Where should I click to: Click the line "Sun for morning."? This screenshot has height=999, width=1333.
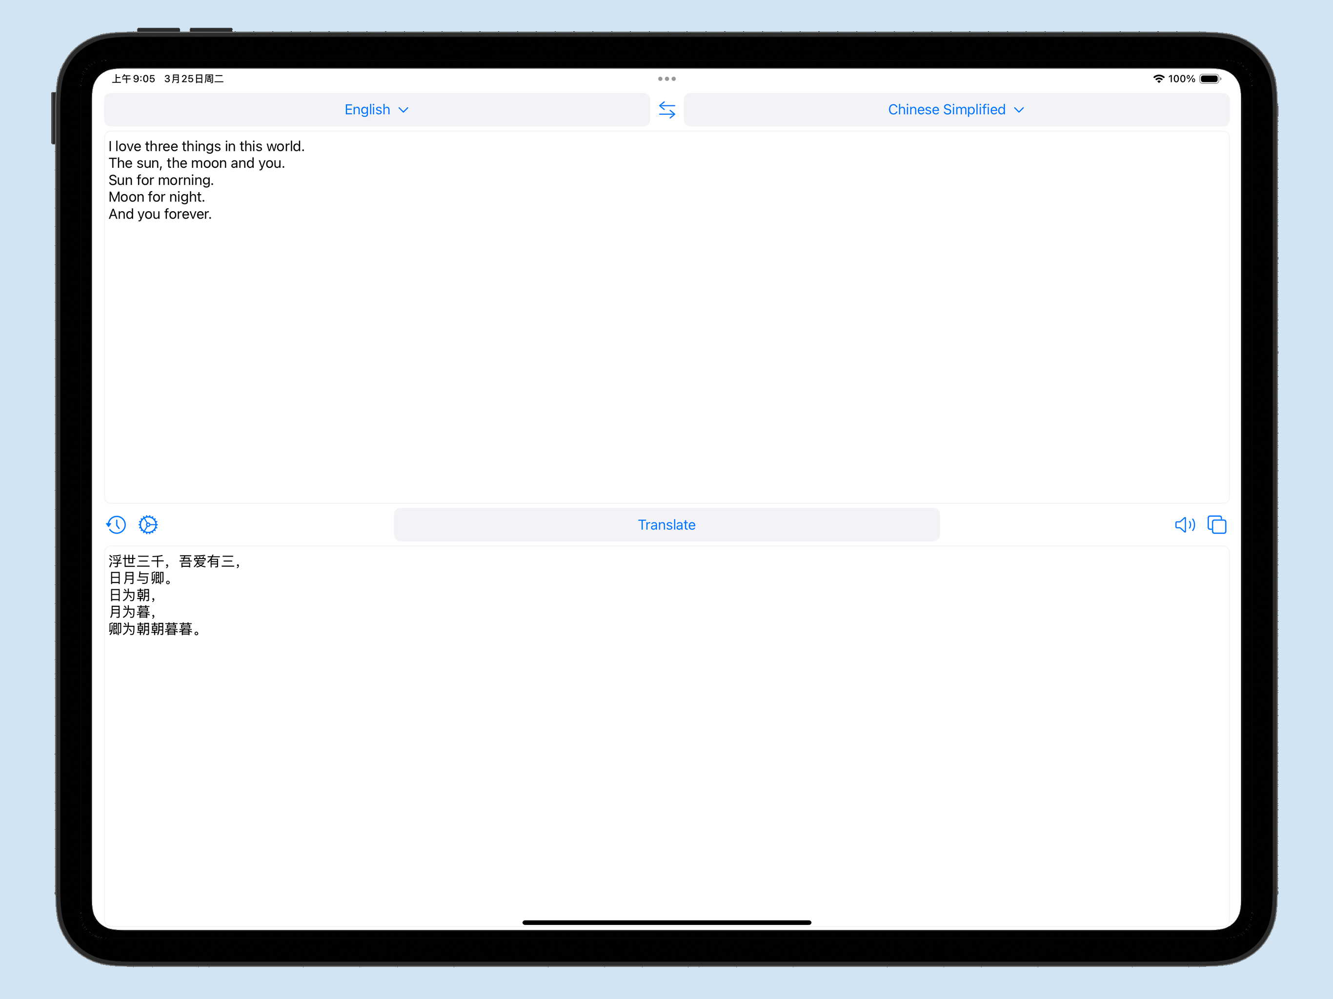click(x=161, y=180)
